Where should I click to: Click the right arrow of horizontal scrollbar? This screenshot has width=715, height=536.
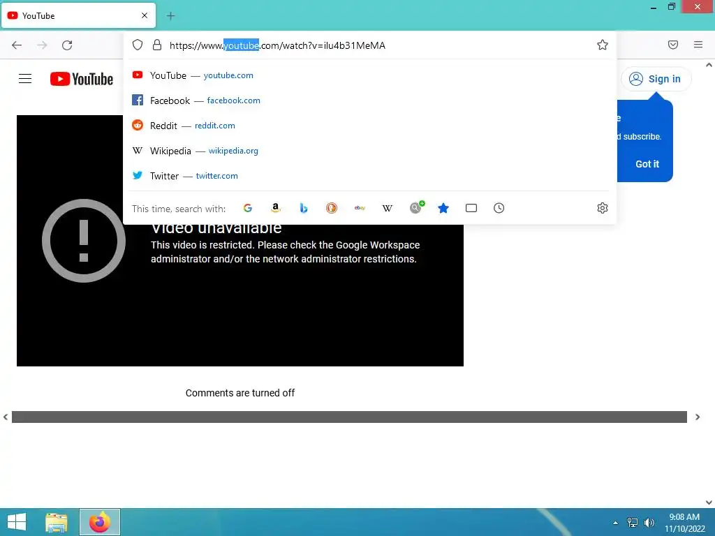(x=698, y=417)
